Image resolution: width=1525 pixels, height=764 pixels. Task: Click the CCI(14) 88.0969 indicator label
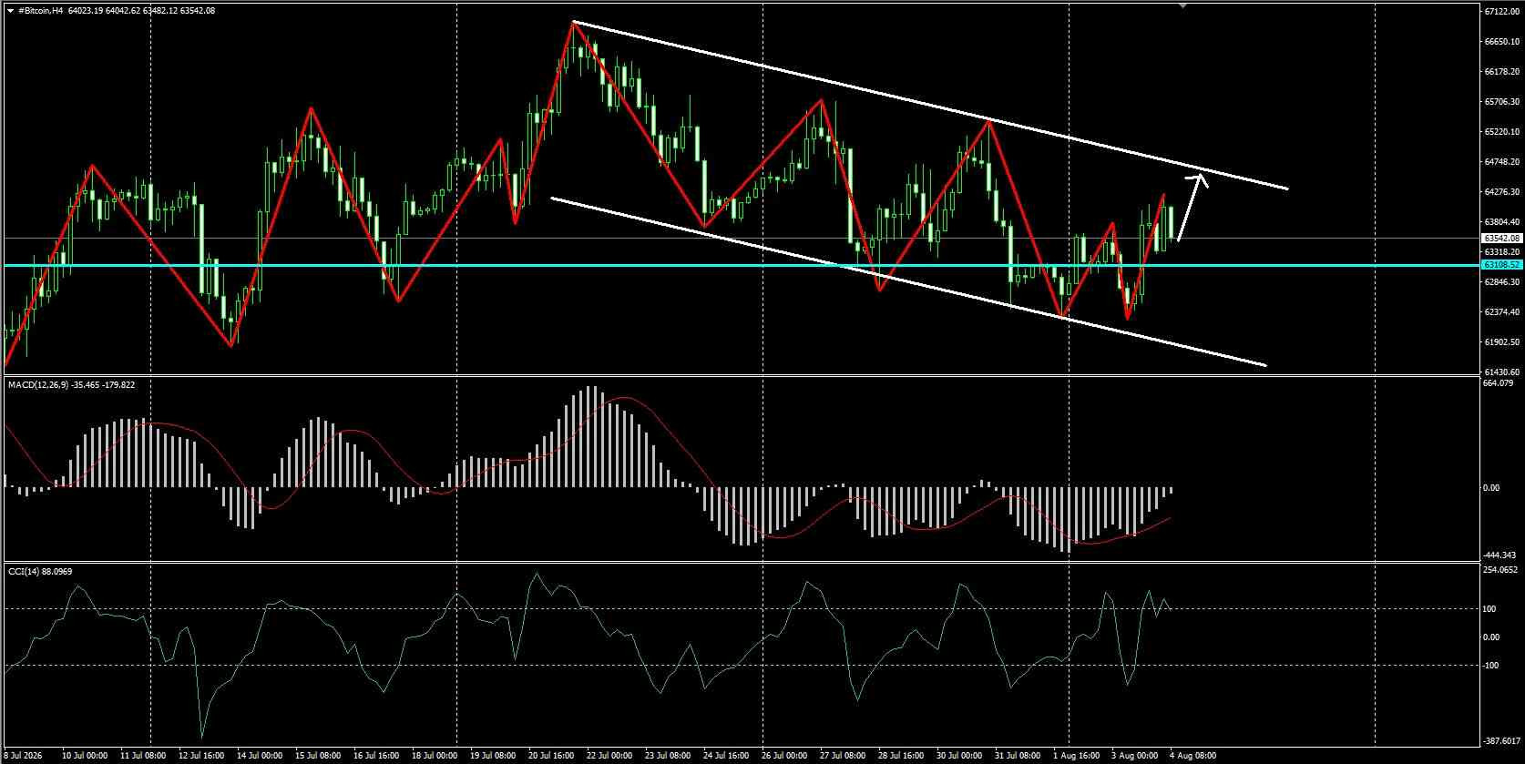[x=40, y=572]
